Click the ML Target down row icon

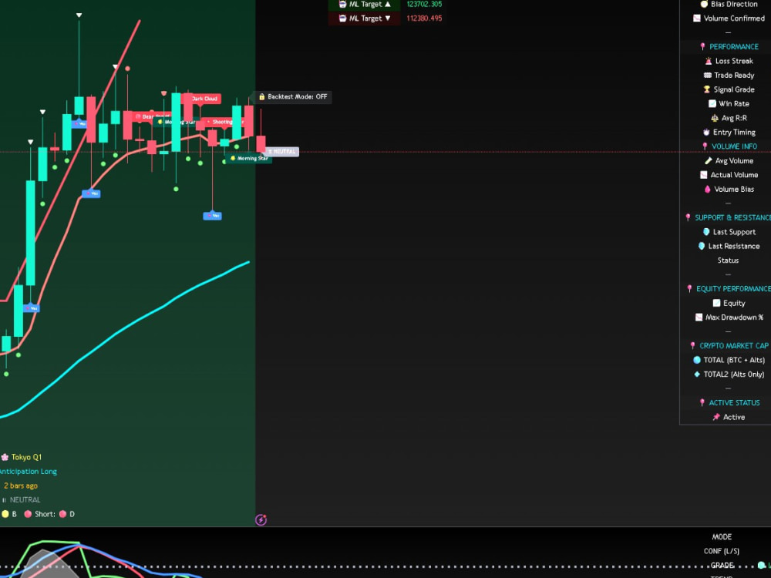[343, 18]
